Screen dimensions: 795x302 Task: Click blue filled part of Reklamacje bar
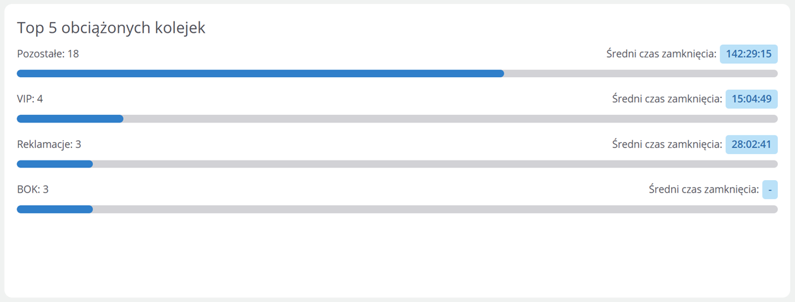54,164
